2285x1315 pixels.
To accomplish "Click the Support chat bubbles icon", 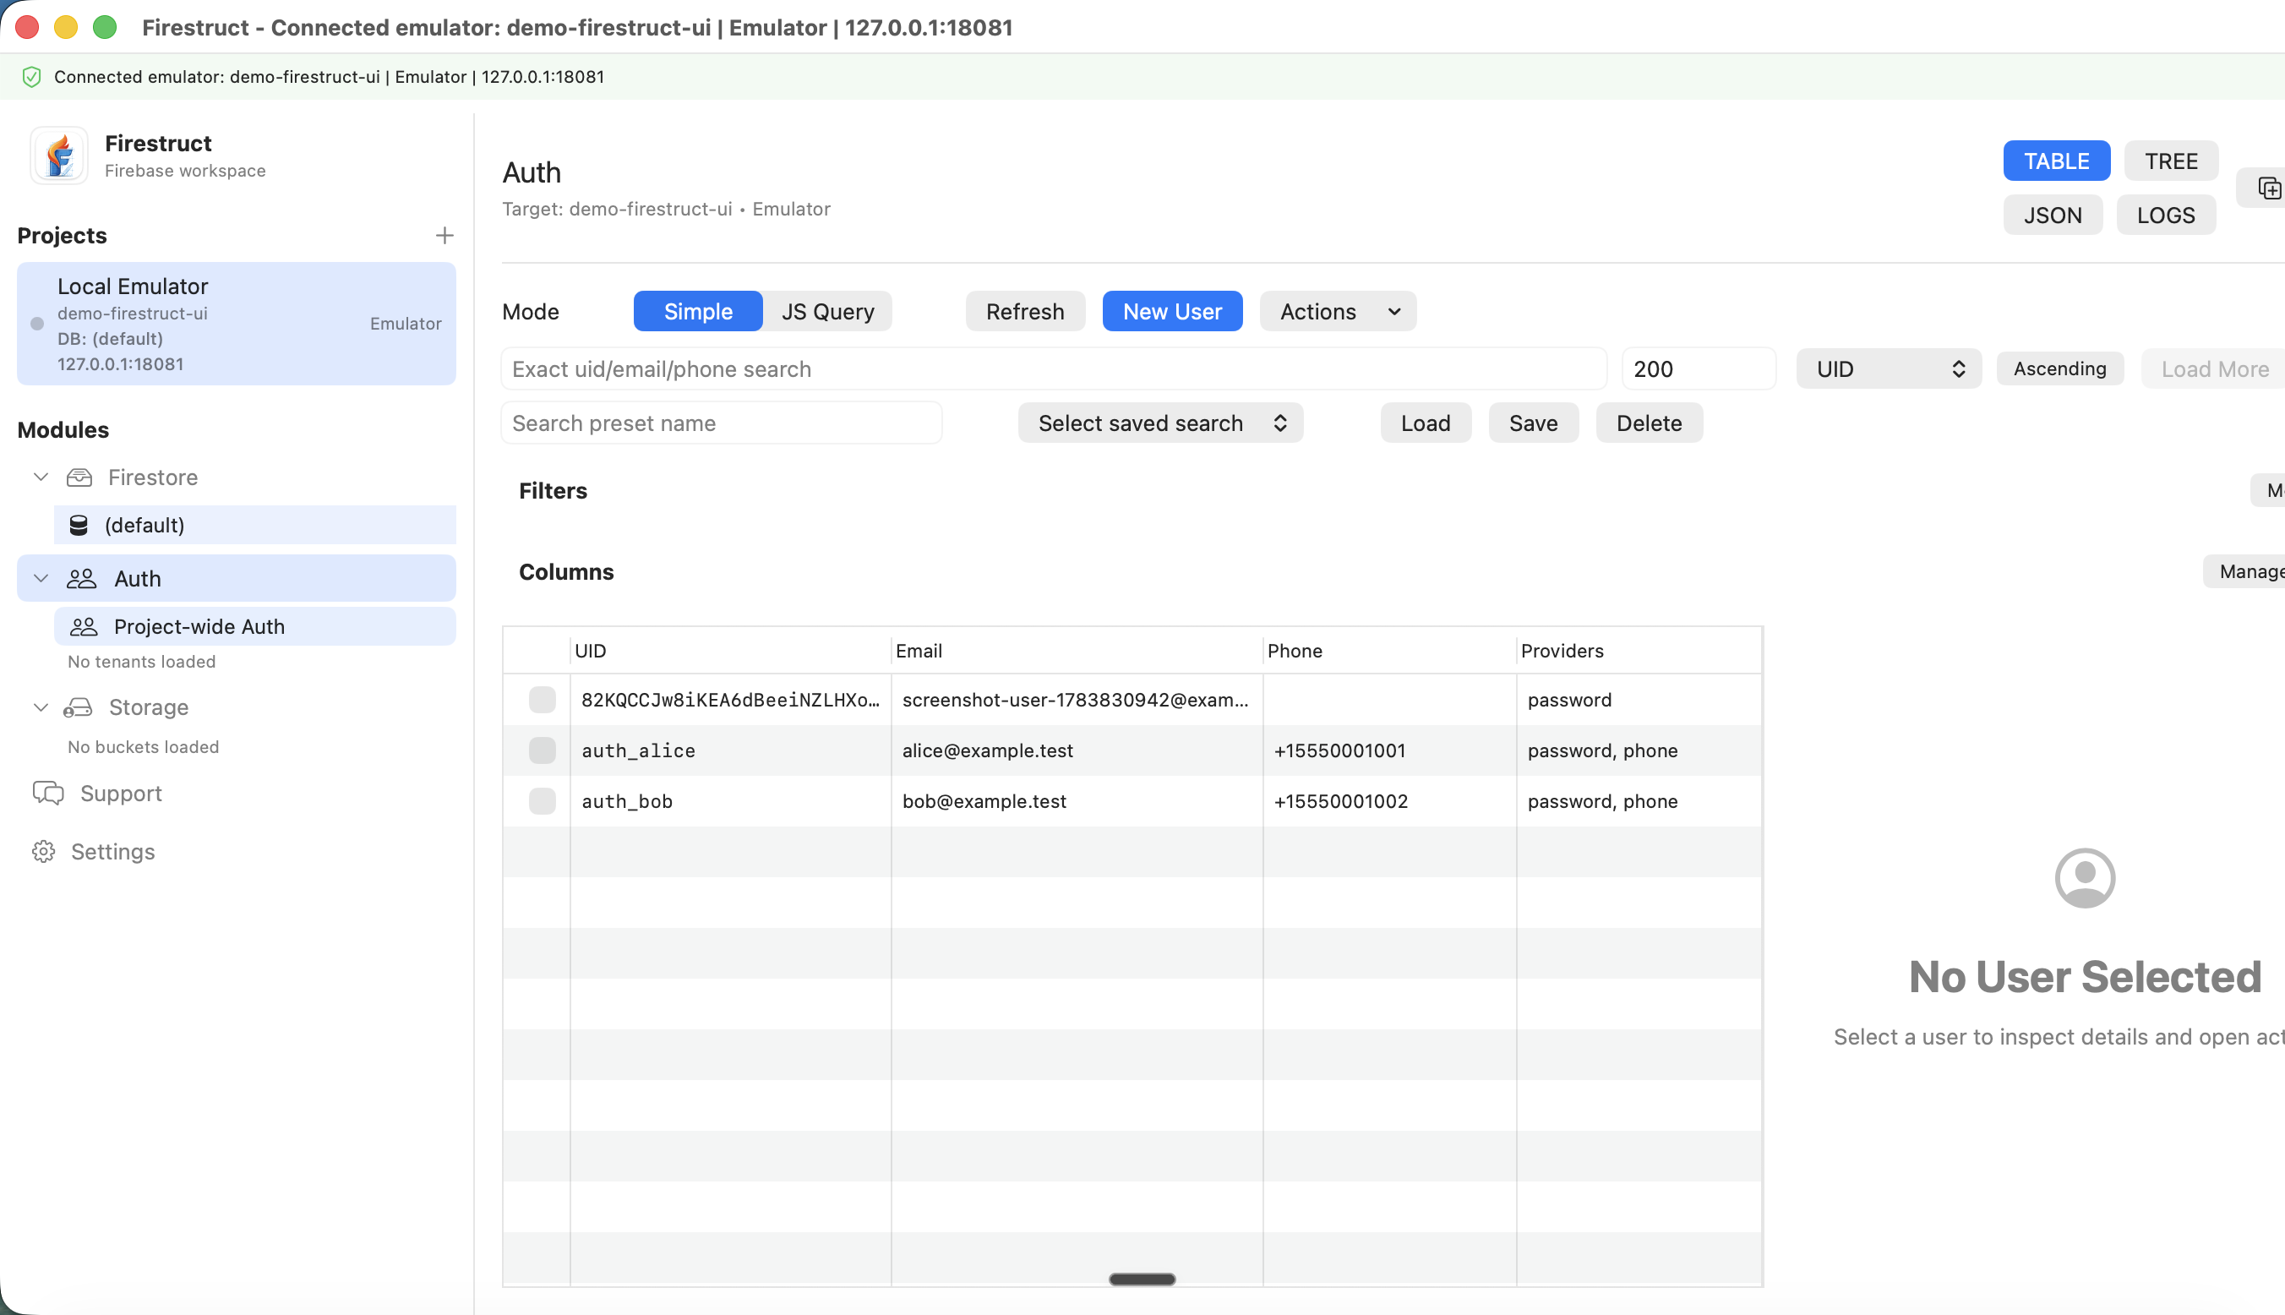I will click(49, 793).
